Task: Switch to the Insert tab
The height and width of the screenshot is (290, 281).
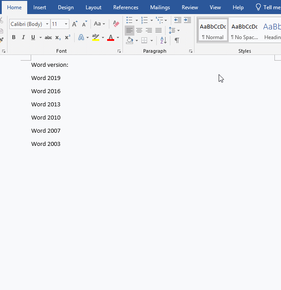Action: (x=40, y=7)
